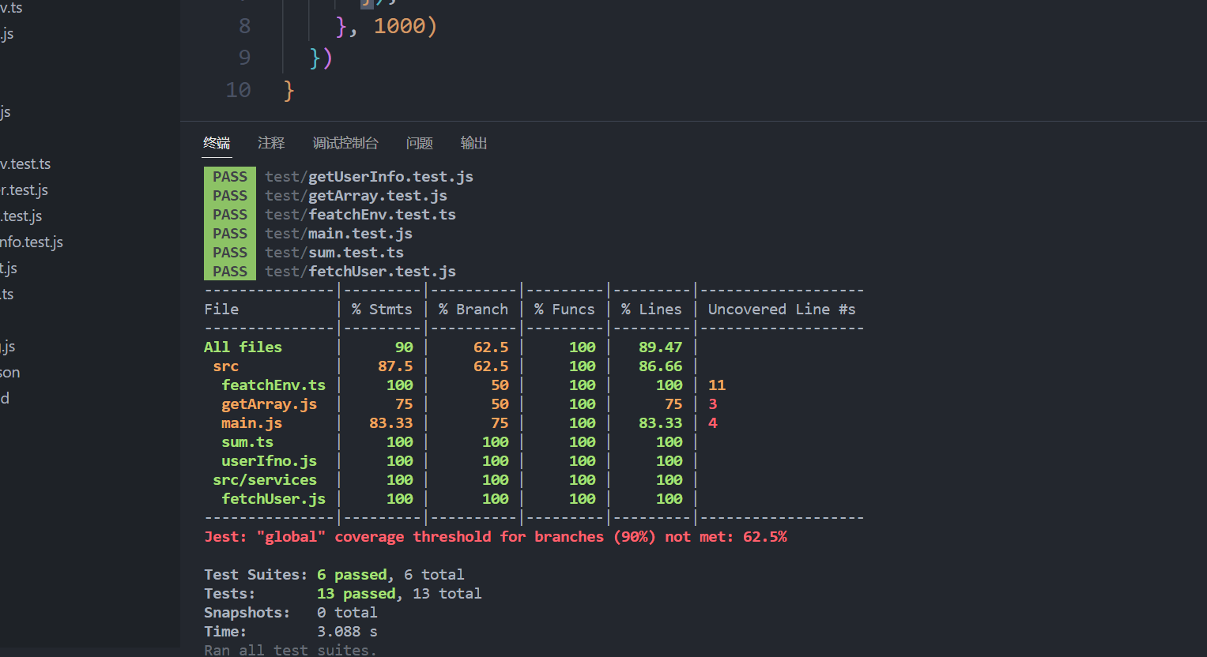Click the coverage threshold error message
This screenshot has height=657, width=1207.
(x=496, y=537)
